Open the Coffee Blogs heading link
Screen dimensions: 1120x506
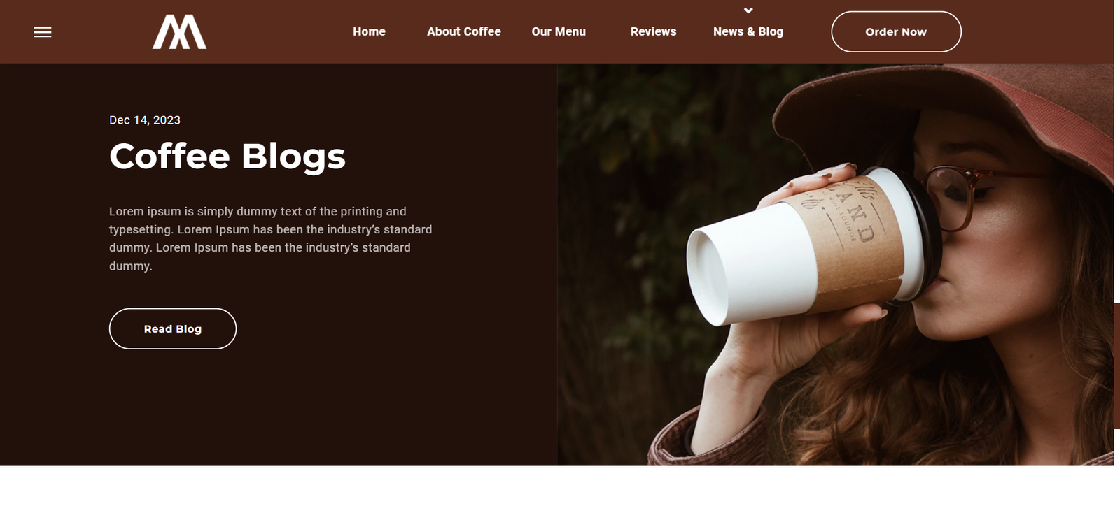coord(227,156)
